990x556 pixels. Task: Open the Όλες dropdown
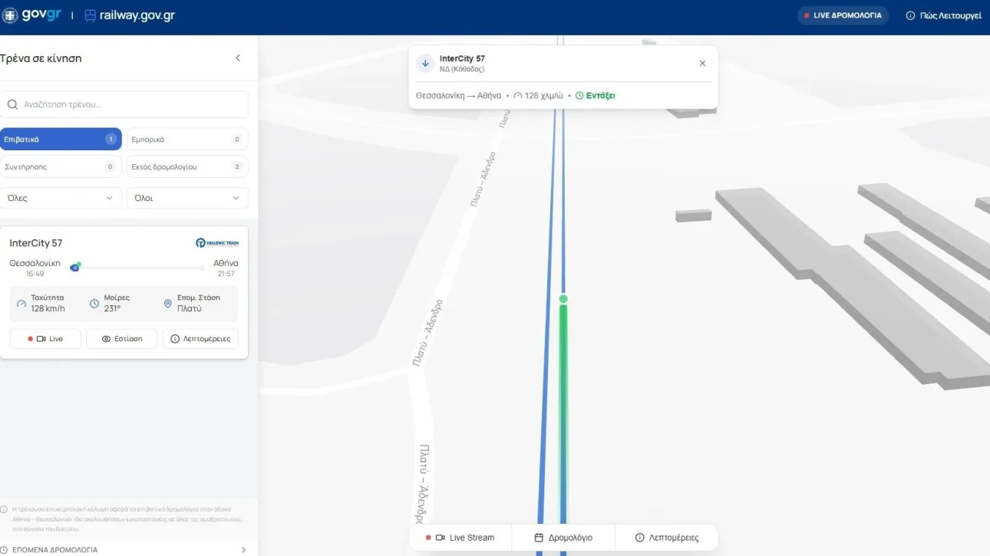[61, 198]
